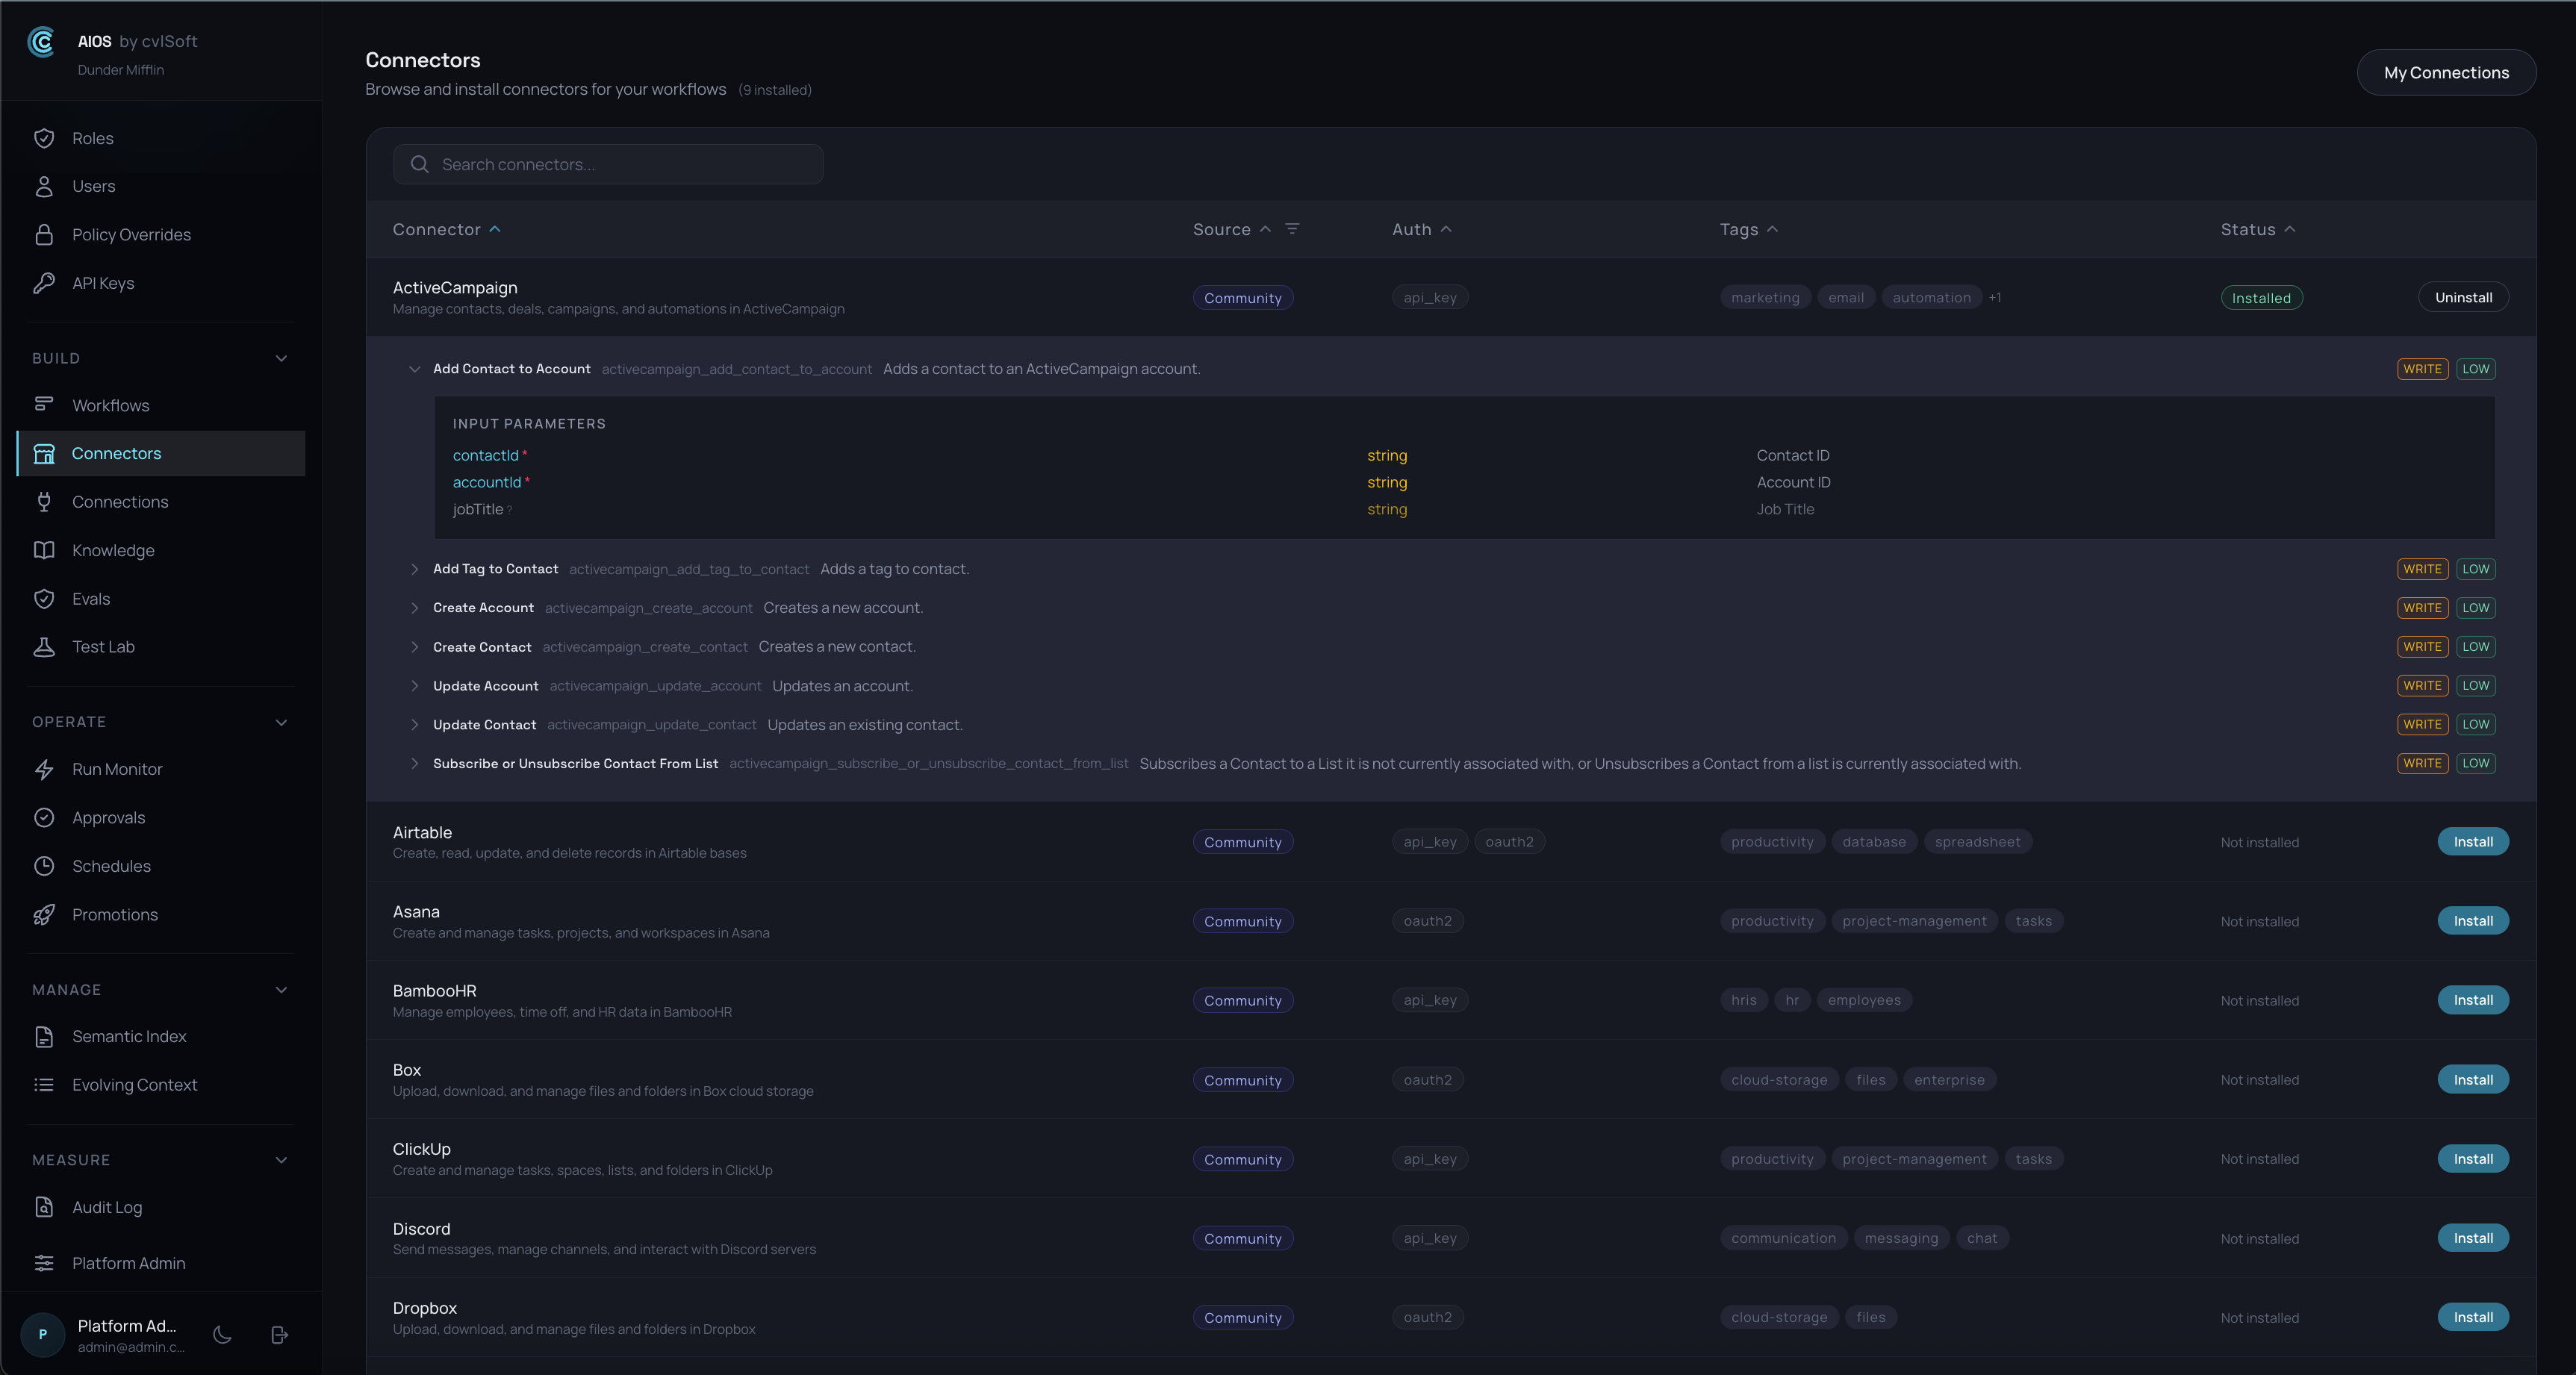Expand the Create Account action details
The height and width of the screenshot is (1375, 2576).
tap(416, 607)
